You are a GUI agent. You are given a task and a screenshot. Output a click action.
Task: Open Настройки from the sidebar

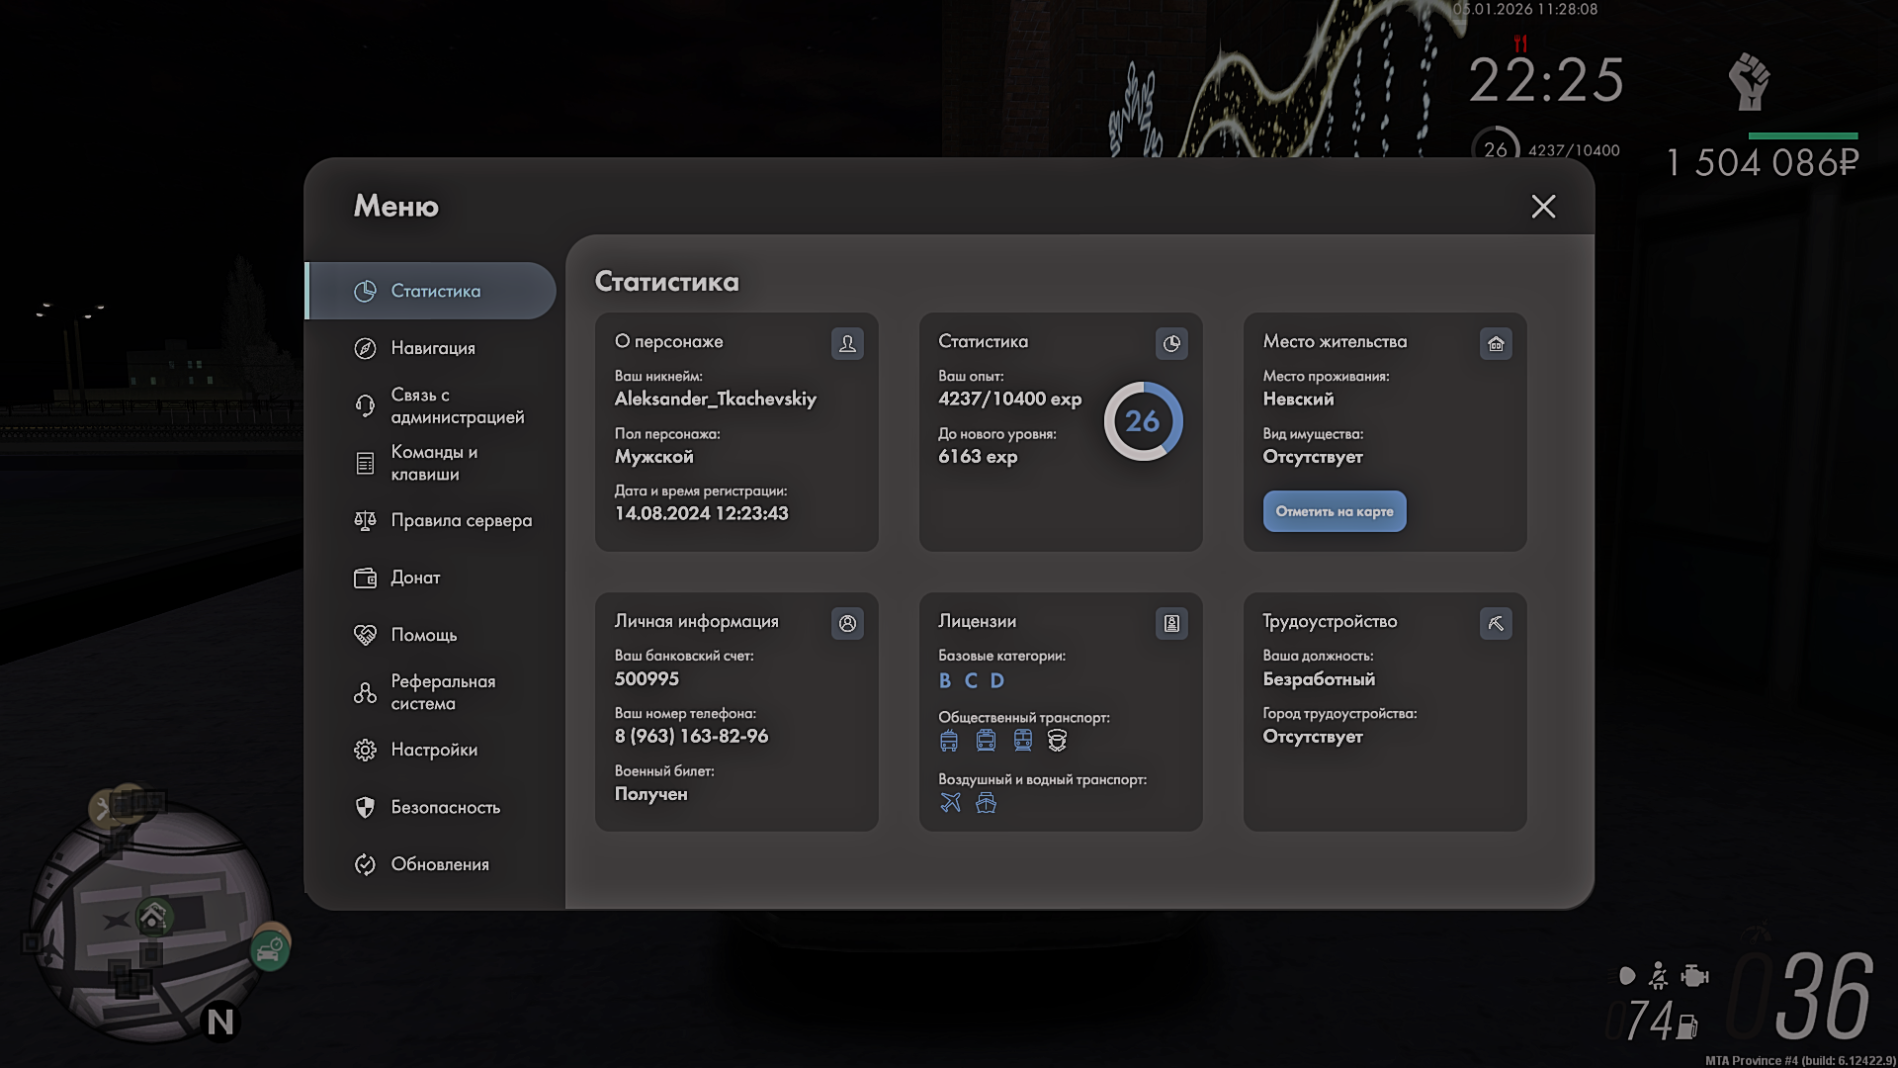click(433, 750)
